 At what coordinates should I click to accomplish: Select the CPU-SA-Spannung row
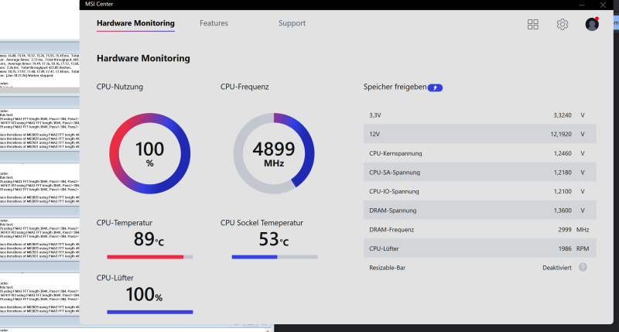(x=480, y=173)
